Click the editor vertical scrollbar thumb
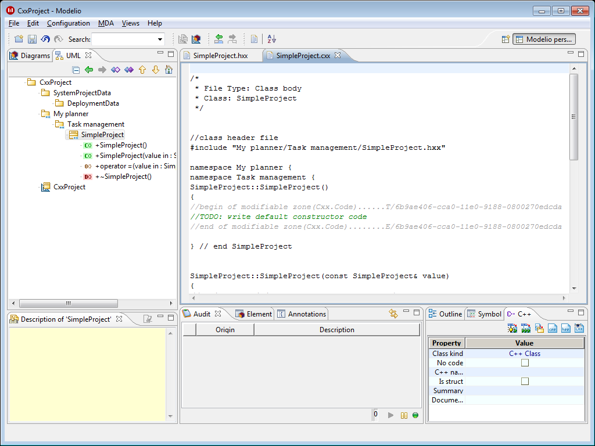The width and height of the screenshot is (595, 446). (574, 117)
